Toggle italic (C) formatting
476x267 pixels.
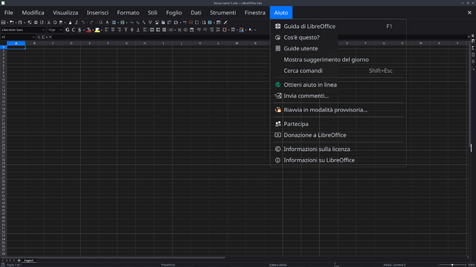tap(73, 30)
